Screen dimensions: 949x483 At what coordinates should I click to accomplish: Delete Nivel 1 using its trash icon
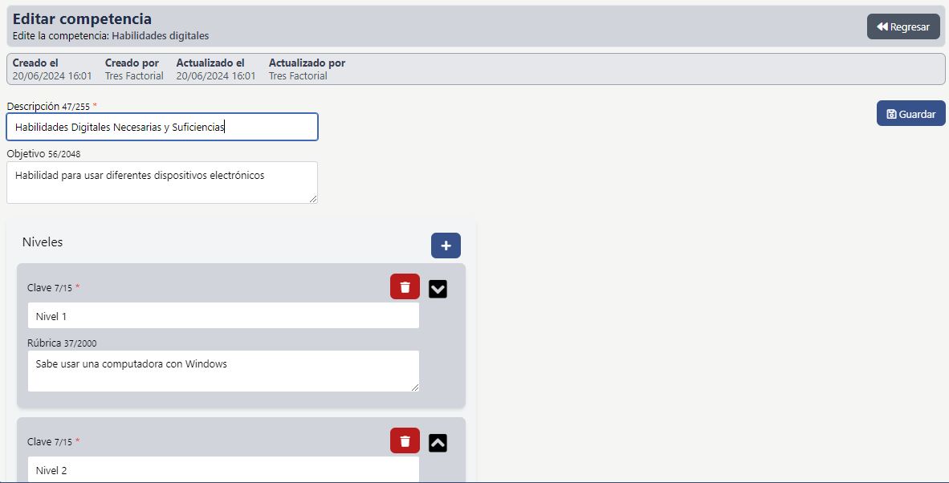[405, 286]
